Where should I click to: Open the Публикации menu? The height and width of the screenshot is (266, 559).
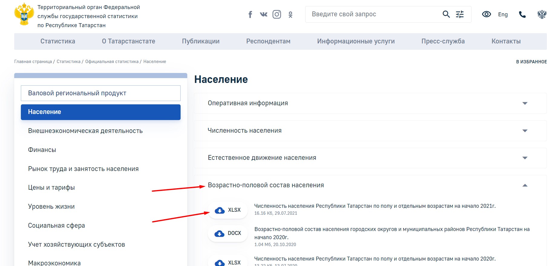pyautogui.click(x=201, y=41)
